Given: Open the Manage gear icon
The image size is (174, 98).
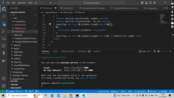Looking at the screenshot, I should 4,86.
